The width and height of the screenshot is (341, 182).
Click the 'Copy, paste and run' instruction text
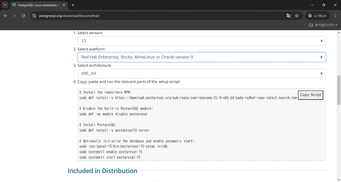tap(129, 82)
